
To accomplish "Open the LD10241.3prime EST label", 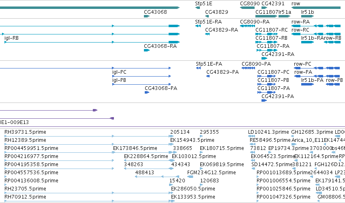I will tap(268, 132).
